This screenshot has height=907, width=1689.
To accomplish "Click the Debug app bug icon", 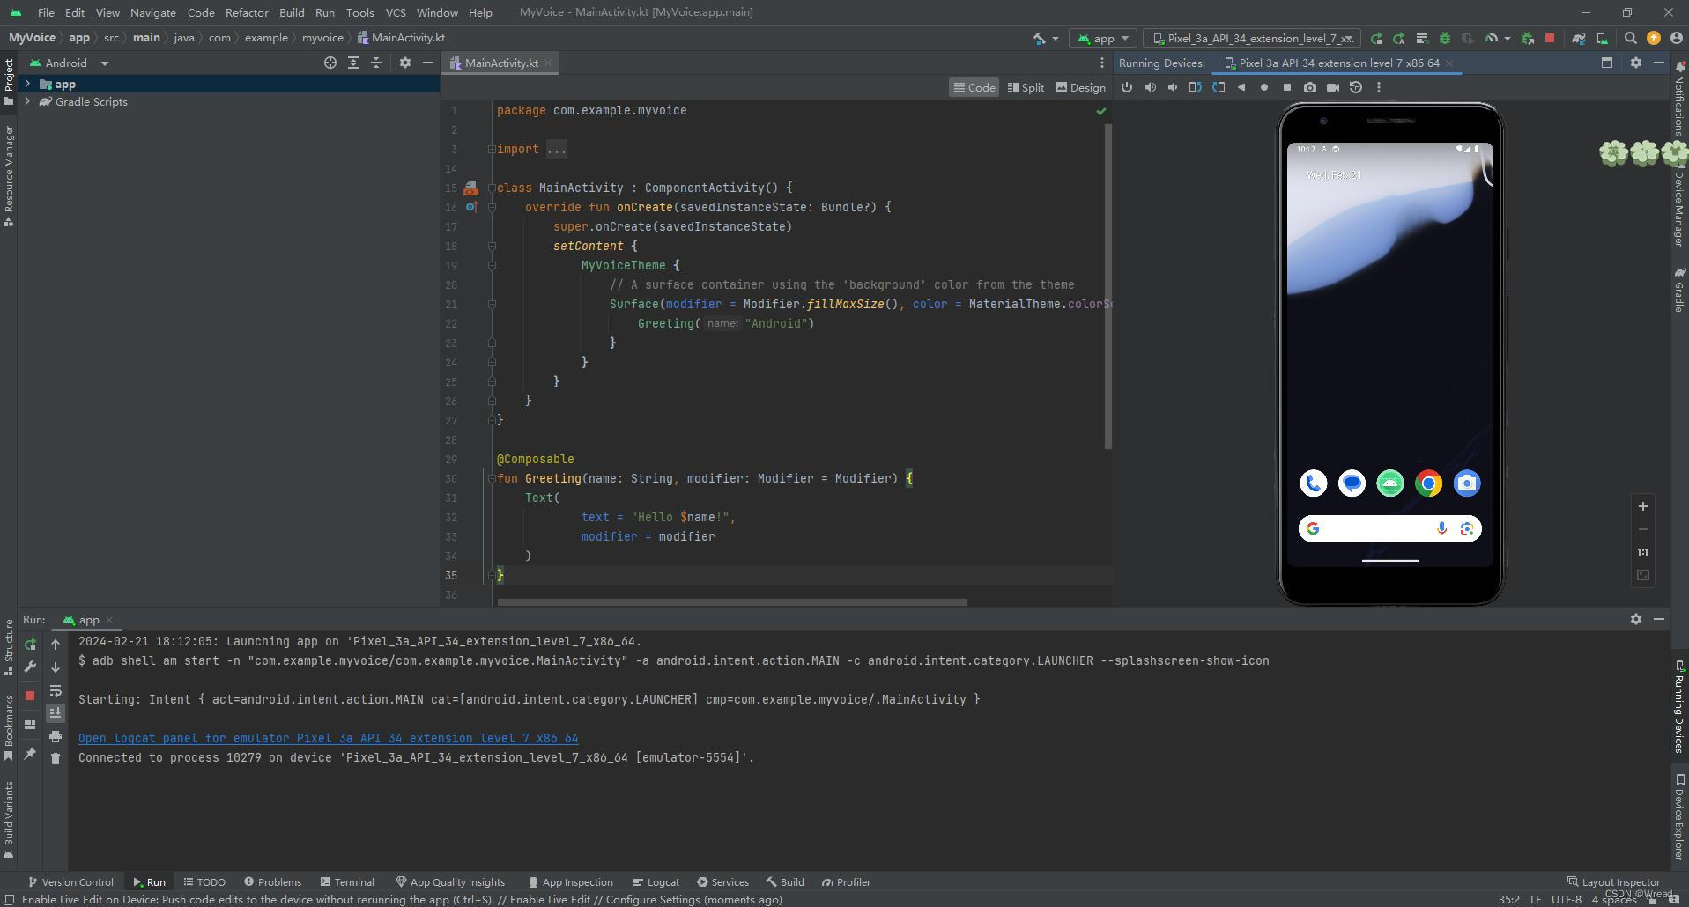I will click(x=1444, y=39).
